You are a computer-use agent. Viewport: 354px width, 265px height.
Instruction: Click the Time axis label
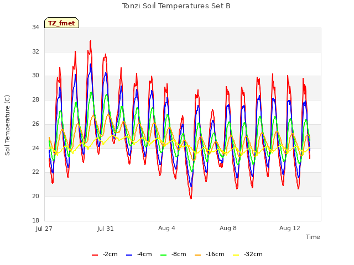tap(313, 237)
